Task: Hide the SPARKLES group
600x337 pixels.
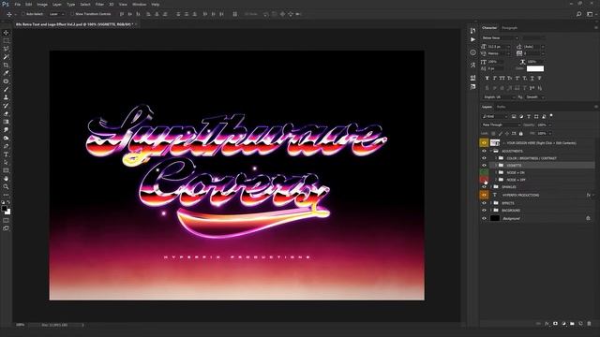Action: 484,187
